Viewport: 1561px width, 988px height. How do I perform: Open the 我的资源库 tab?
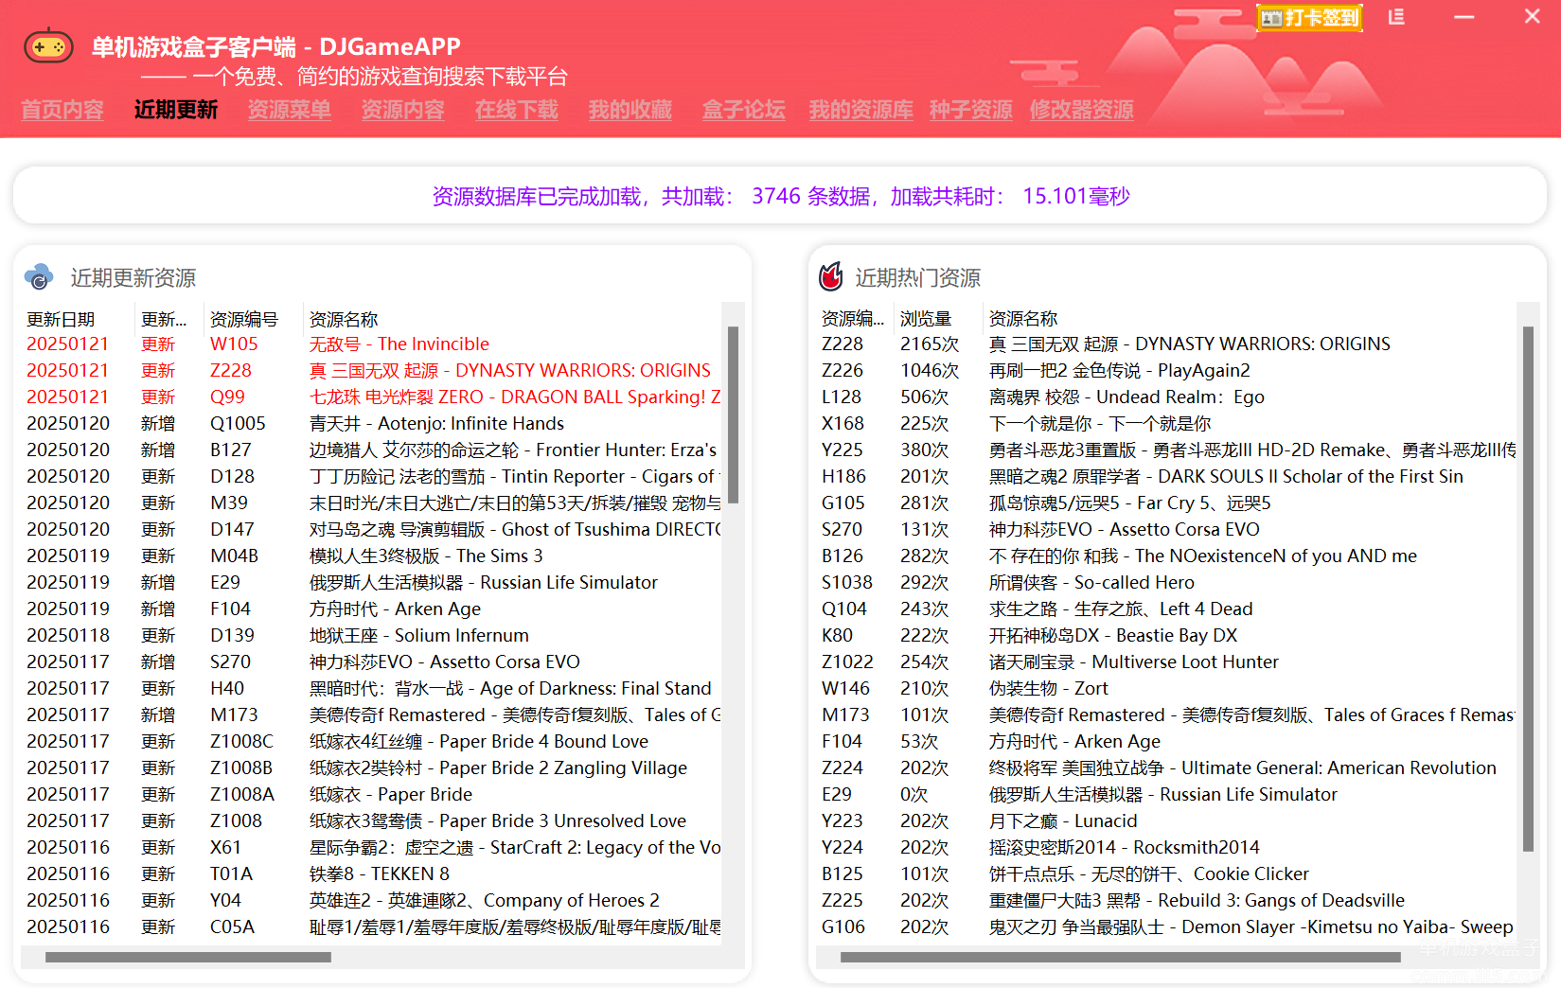point(861,110)
